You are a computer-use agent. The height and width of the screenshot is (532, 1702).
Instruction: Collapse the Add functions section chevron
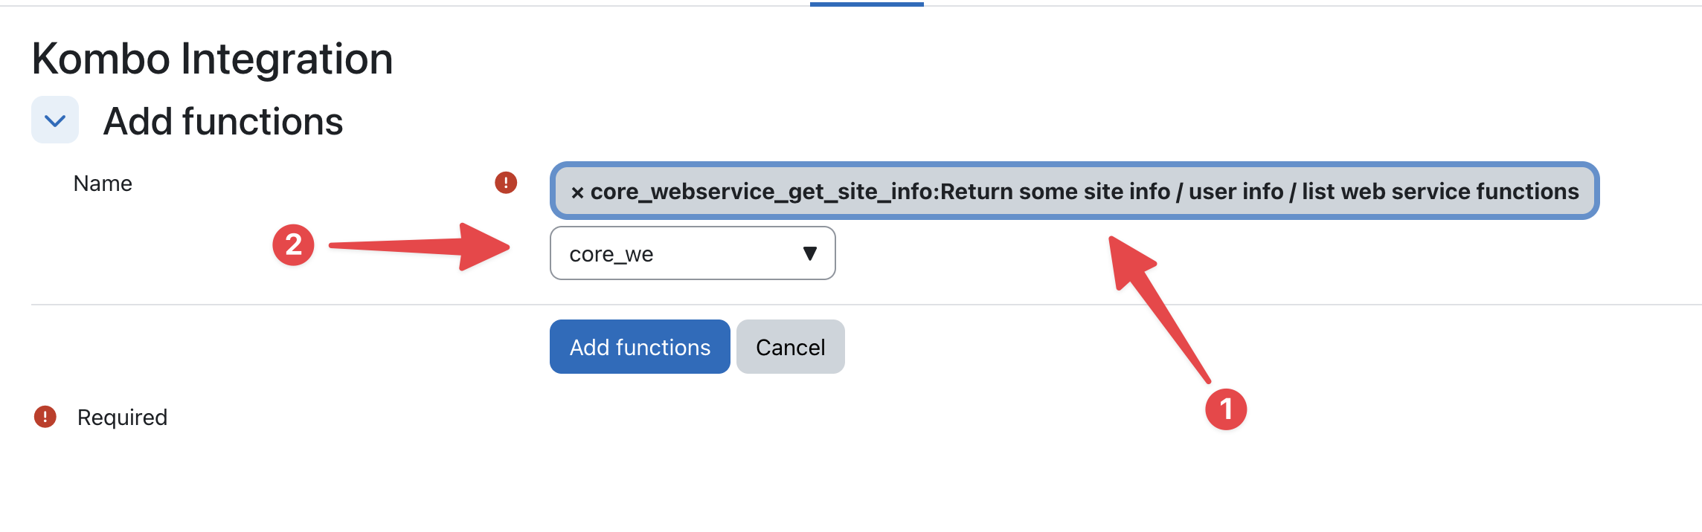tap(55, 120)
